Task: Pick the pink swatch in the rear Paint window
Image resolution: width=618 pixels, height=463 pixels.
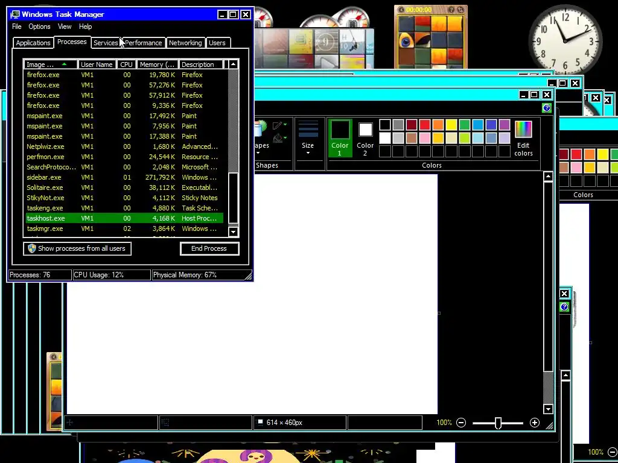Action: pos(576,168)
